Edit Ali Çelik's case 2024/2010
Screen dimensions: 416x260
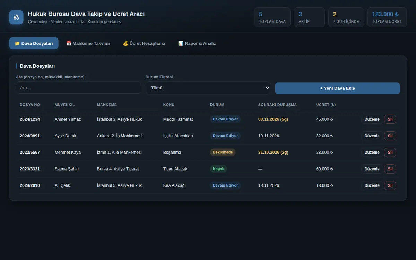[x=372, y=185]
